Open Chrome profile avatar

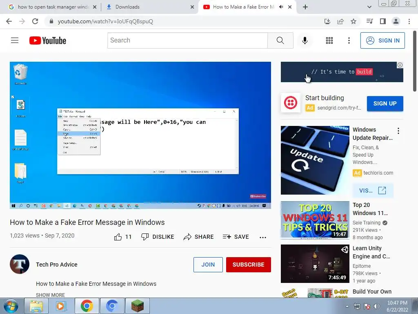(x=396, y=21)
